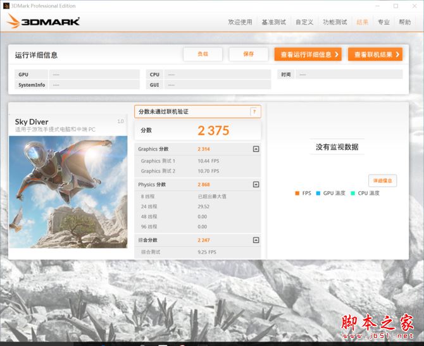Click the question mark help icon beside validation warning
The height and width of the screenshot is (346, 424).
point(254,111)
